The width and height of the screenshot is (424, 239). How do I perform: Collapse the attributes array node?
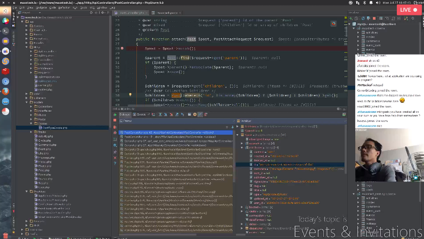tap(242, 147)
